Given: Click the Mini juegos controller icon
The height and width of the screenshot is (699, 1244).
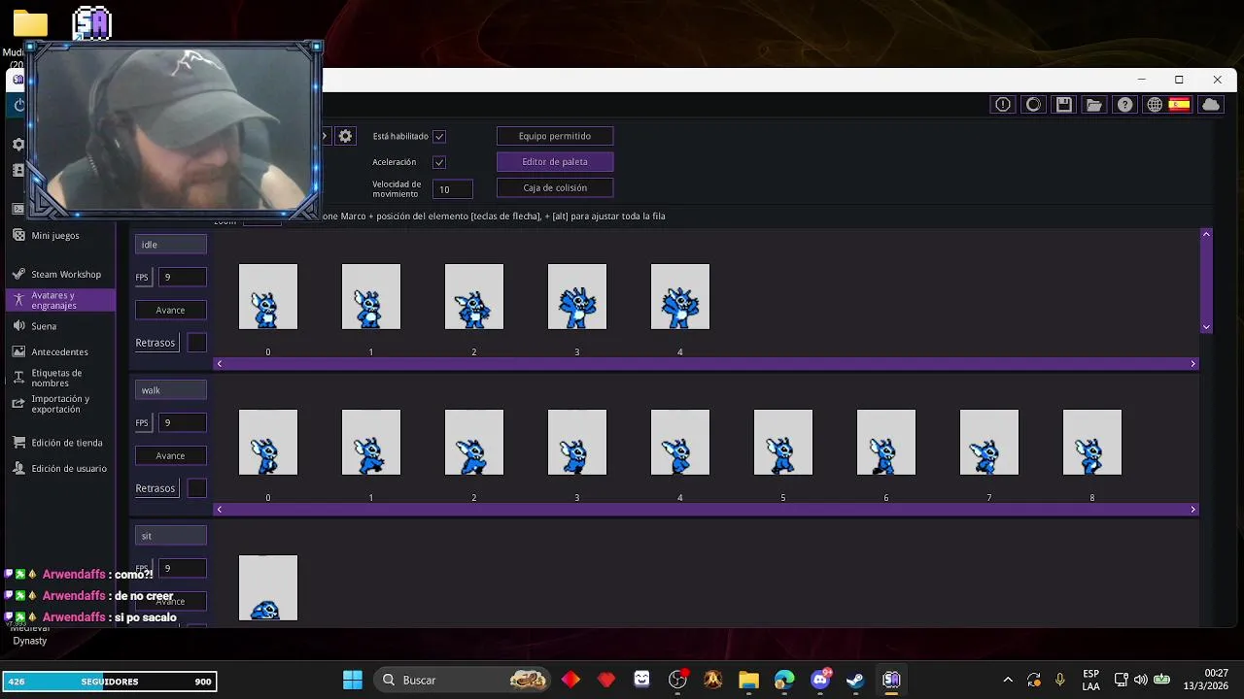Looking at the screenshot, I should [18, 235].
